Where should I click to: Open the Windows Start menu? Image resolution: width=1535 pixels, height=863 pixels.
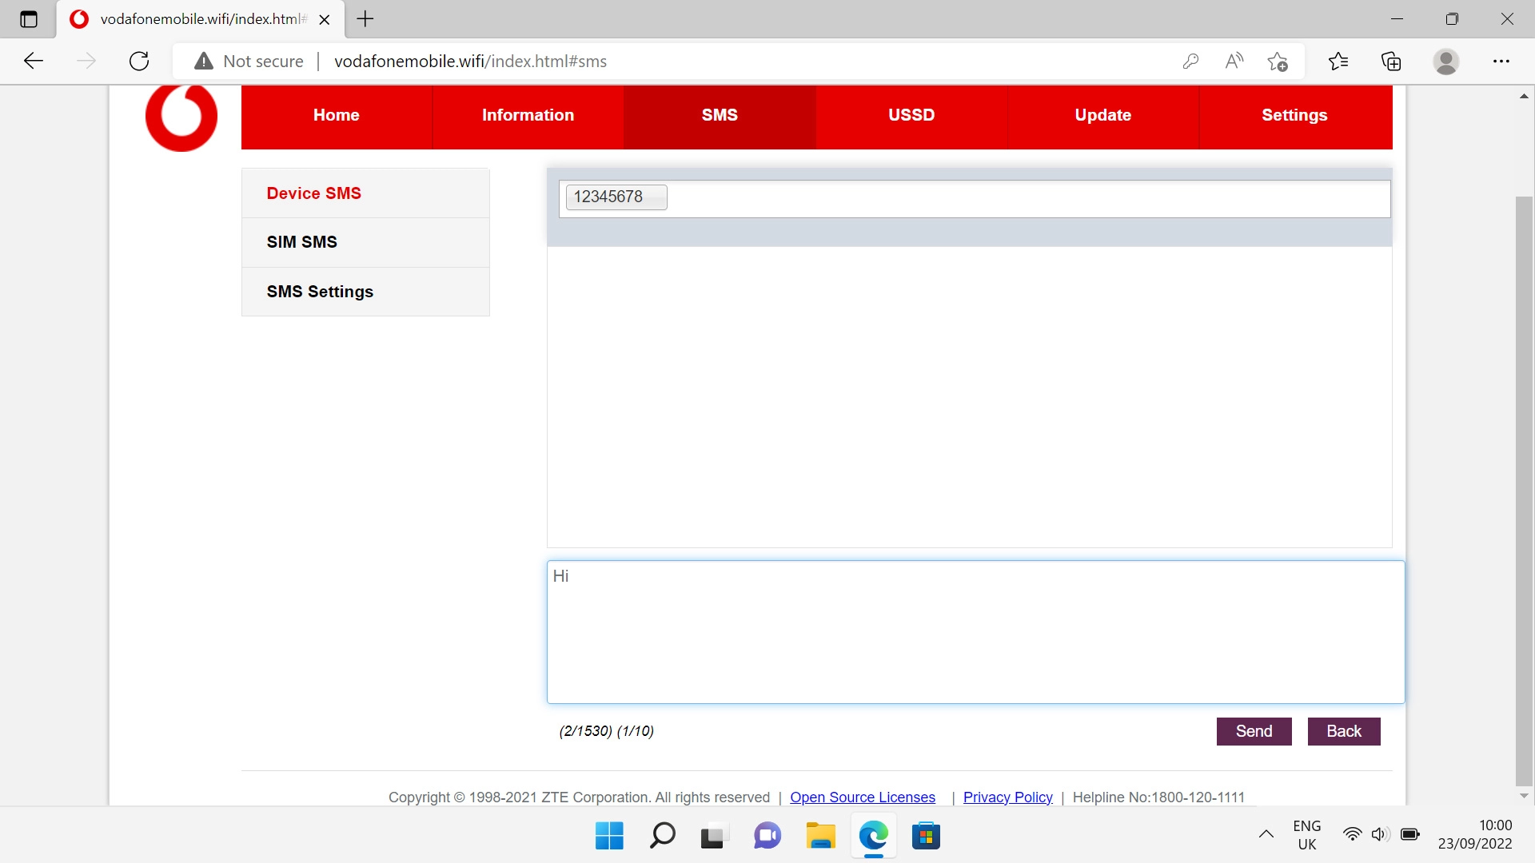(609, 836)
